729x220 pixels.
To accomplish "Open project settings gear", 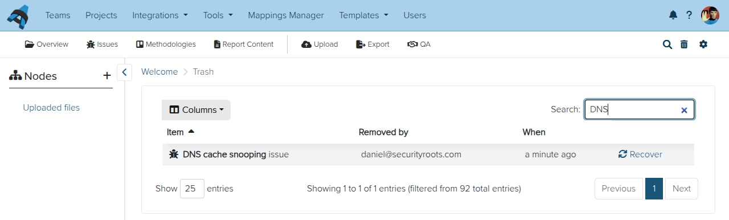I will pos(703,44).
